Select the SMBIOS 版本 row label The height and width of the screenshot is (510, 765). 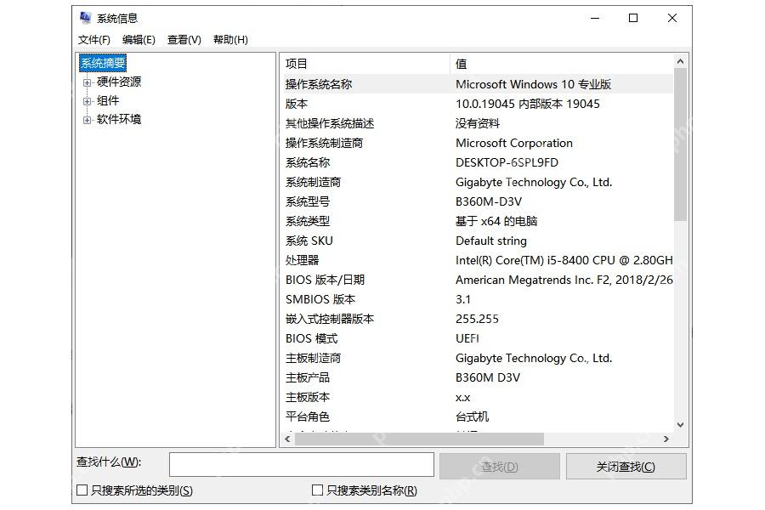click(x=320, y=299)
